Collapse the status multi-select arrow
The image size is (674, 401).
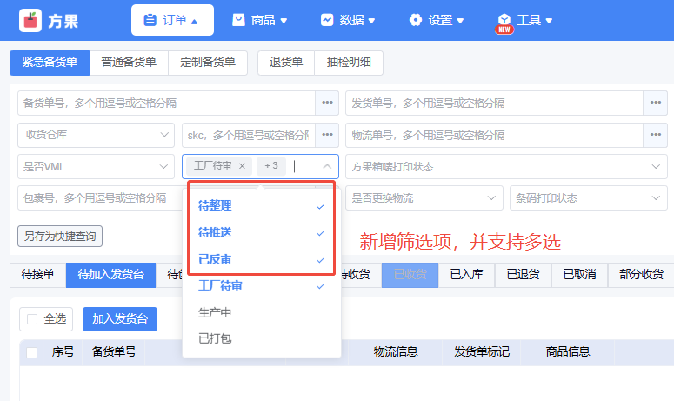327,166
